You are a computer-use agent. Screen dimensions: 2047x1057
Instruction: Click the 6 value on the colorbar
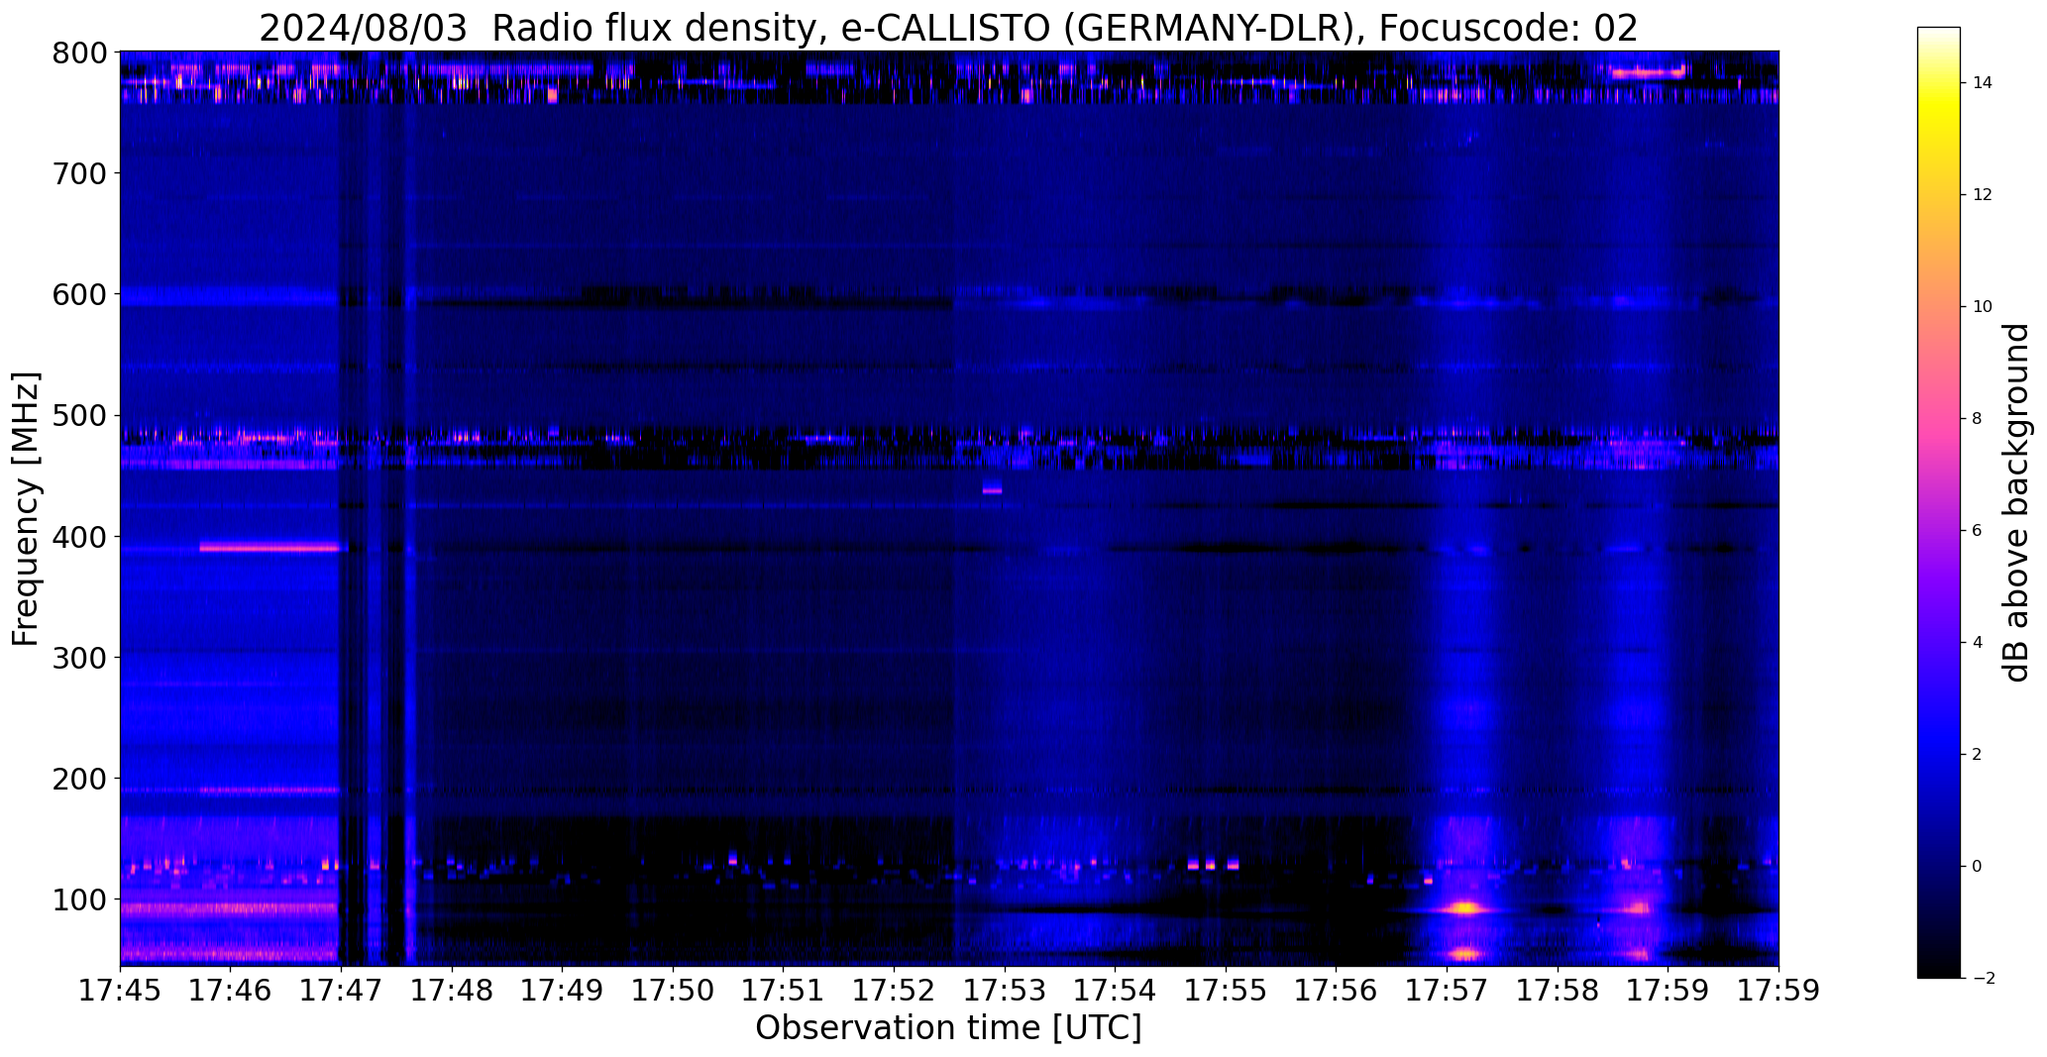coord(1978,530)
